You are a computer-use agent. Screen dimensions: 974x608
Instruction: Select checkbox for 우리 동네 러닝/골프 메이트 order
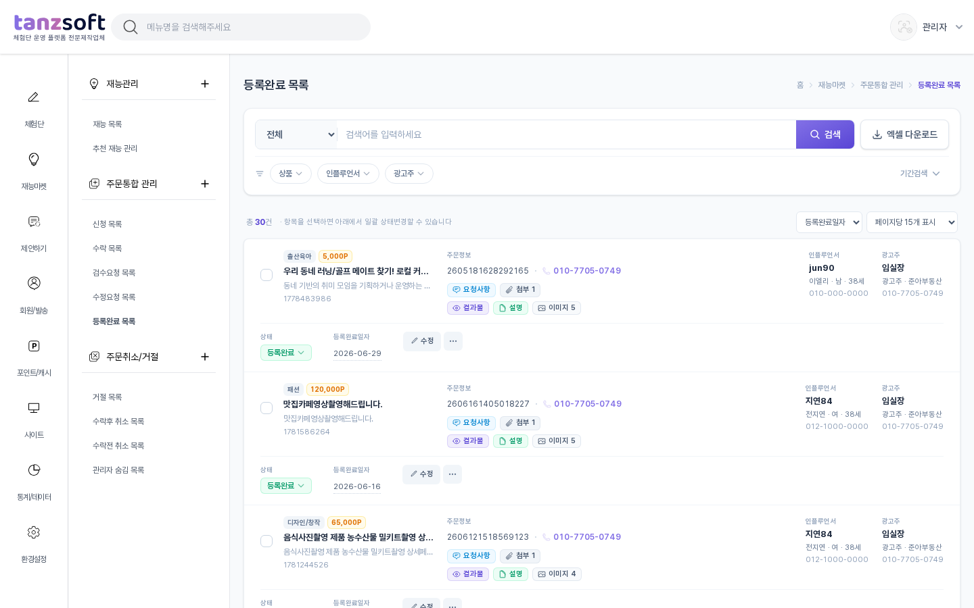coord(266,275)
